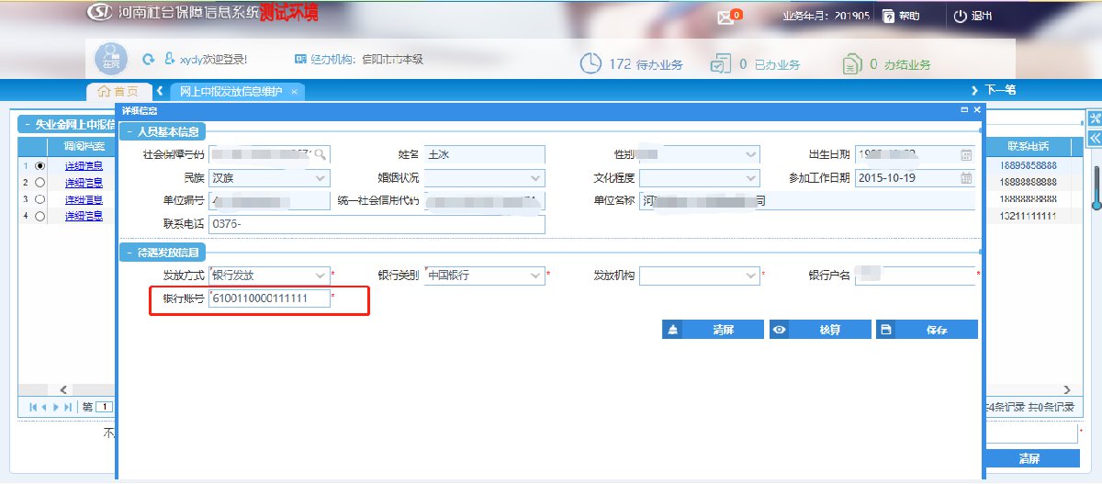
Task: Open 办结业务 closed tasks icon
Action: (852, 63)
